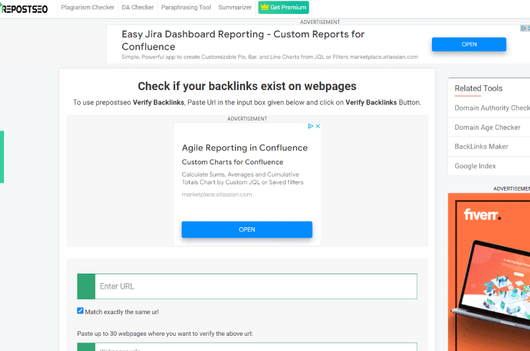
Task: Click the Custom Charts for Confluence subtitle
Action: tap(233, 162)
